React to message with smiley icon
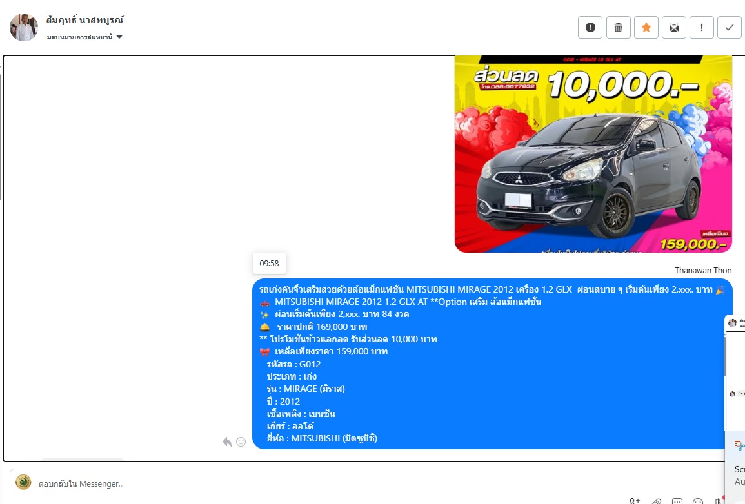Screen dimensions: 745x504 pyautogui.click(x=241, y=442)
